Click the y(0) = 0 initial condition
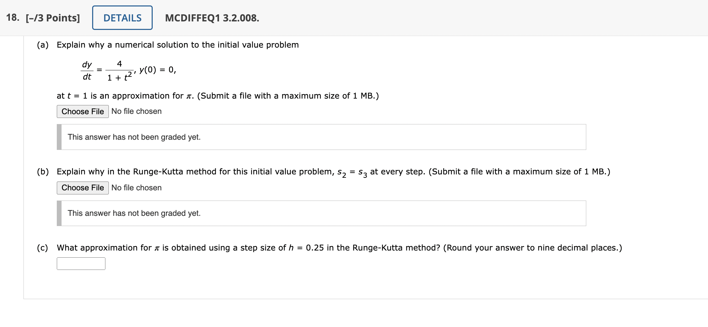The height and width of the screenshot is (327, 708). coord(158,70)
